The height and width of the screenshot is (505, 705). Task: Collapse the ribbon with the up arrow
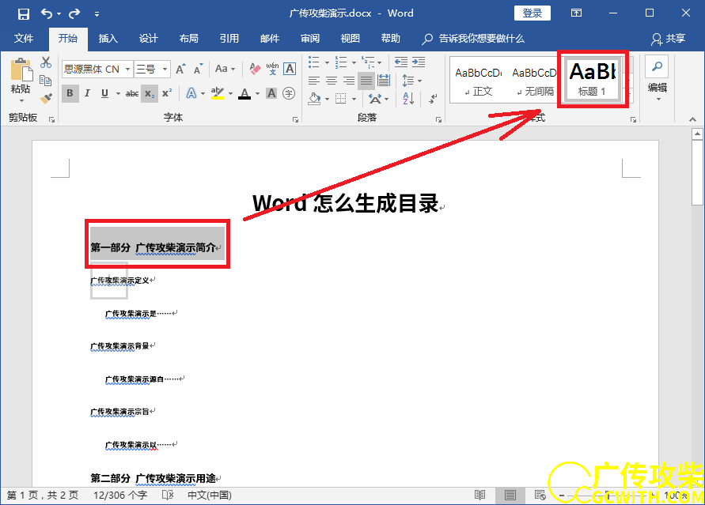click(692, 119)
